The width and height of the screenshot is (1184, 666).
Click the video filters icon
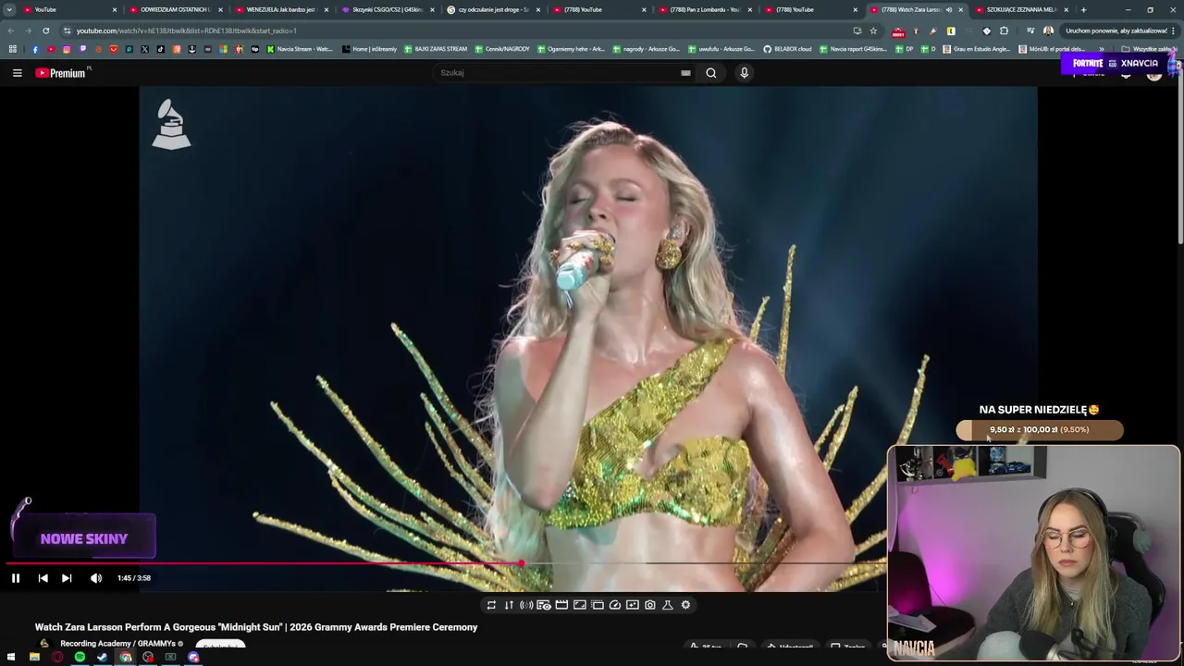[633, 605]
